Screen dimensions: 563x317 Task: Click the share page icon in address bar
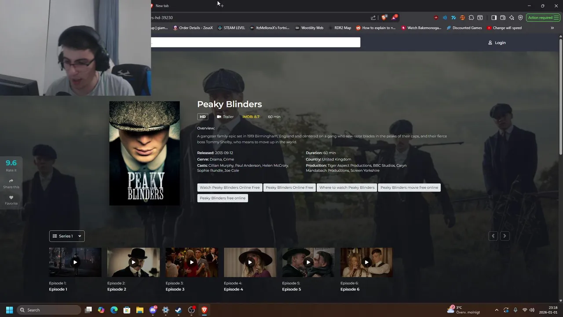click(373, 18)
